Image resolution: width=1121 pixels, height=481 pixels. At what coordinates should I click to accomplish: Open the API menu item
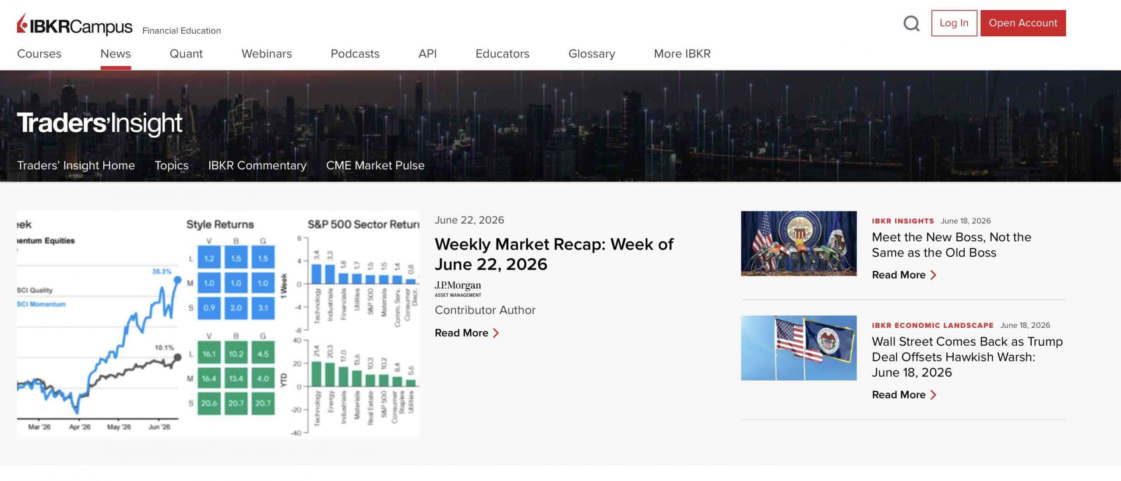(427, 54)
